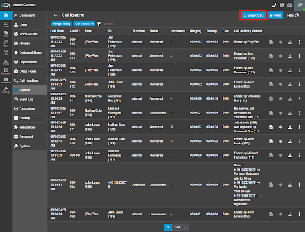305x232 pixels.
Task: Go back using the arrow beside Call Reports
Action: [55, 15]
